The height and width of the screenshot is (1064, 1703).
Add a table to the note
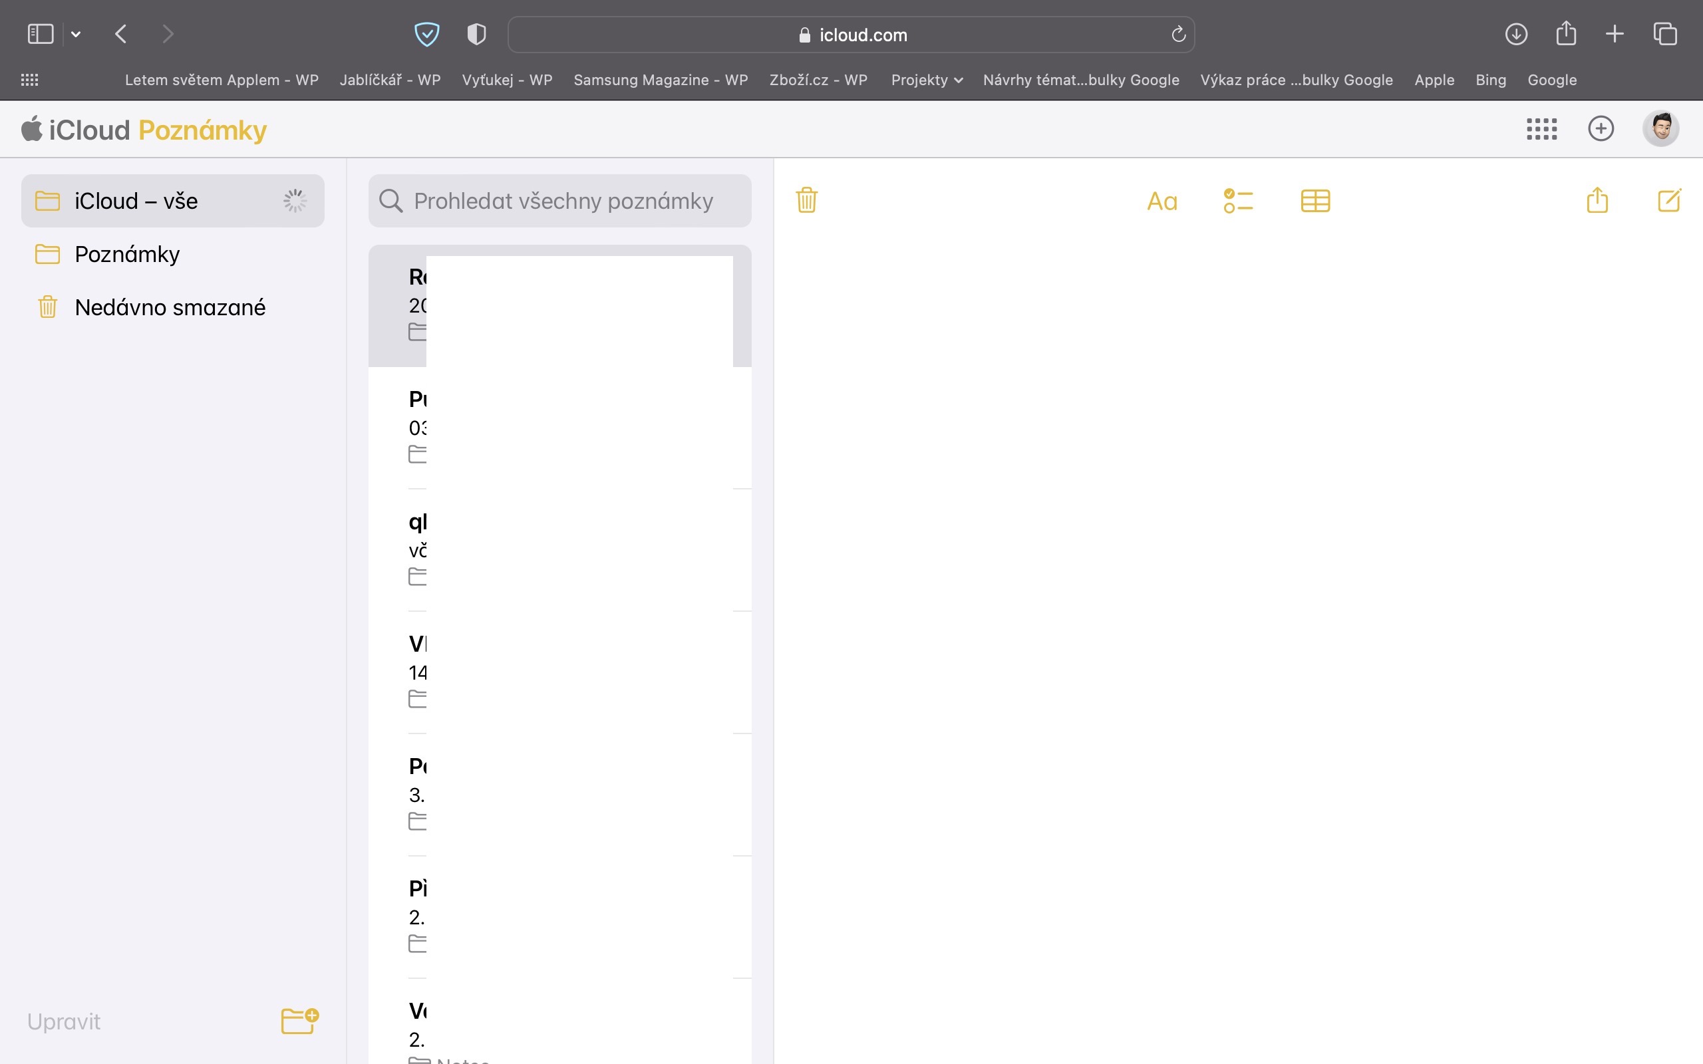click(1315, 201)
